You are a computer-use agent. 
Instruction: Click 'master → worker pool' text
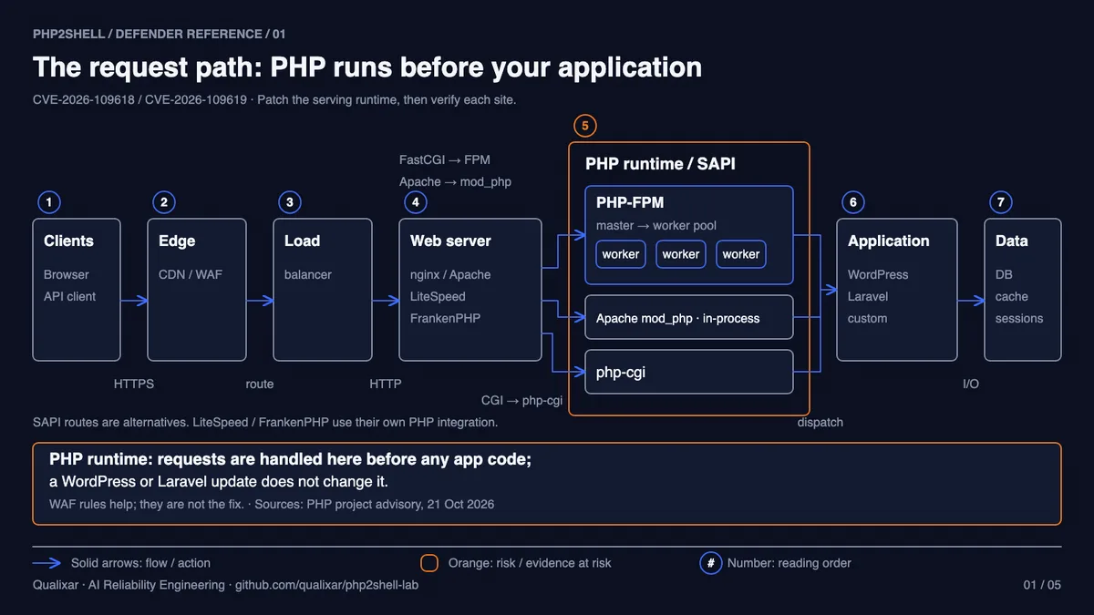coord(656,225)
